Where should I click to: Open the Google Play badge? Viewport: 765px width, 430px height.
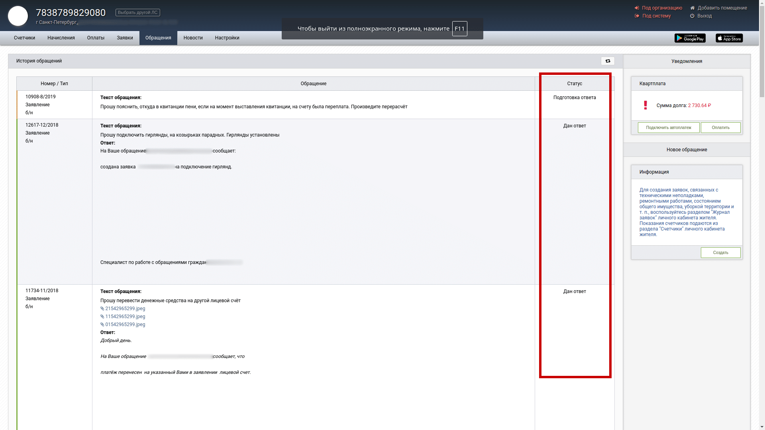(x=690, y=38)
